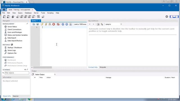
Task: Open Startup / Shutdown
Action: coord(15,47)
